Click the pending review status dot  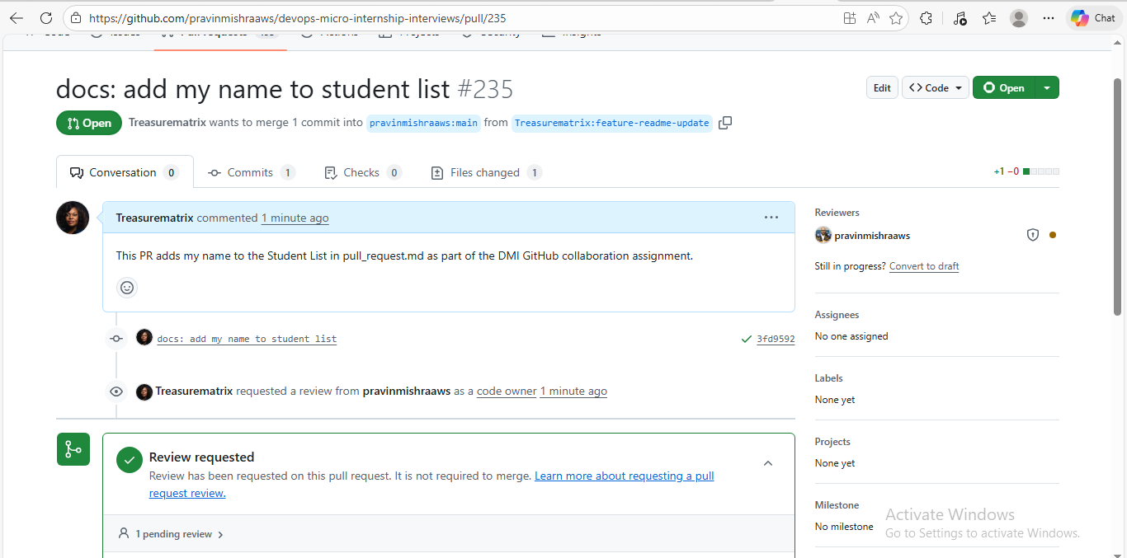click(x=1052, y=235)
